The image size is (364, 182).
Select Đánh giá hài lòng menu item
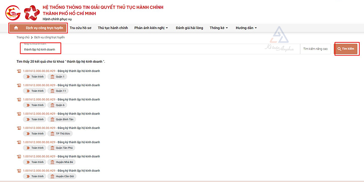tap(188, 28)
